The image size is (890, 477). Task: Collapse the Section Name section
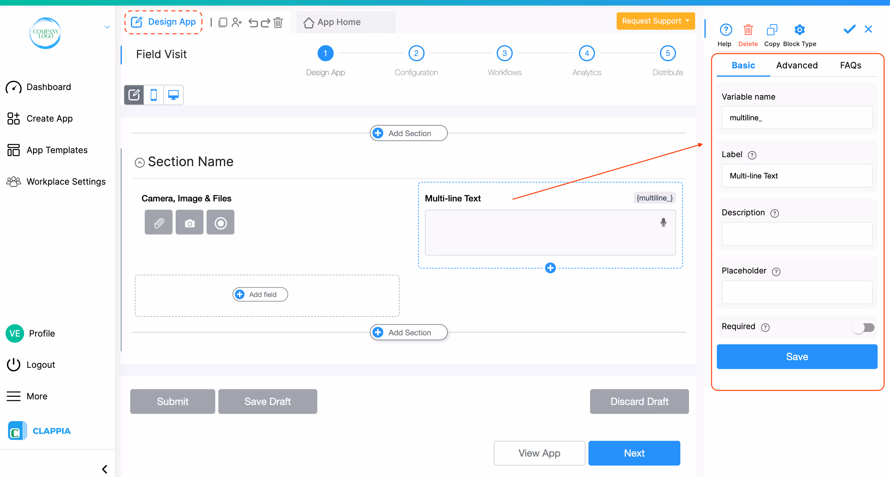[139, 162]
